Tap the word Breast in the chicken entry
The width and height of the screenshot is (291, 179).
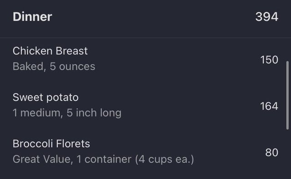pos(72,51)
